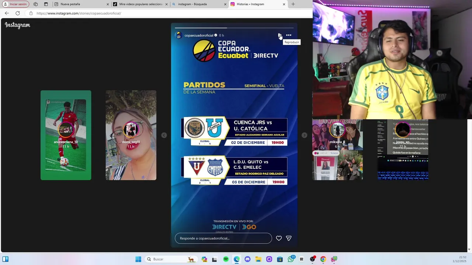Switch to instagram - Búsqueda tab
This screenshot has height=265, width=472.
(x=199, y=4)
